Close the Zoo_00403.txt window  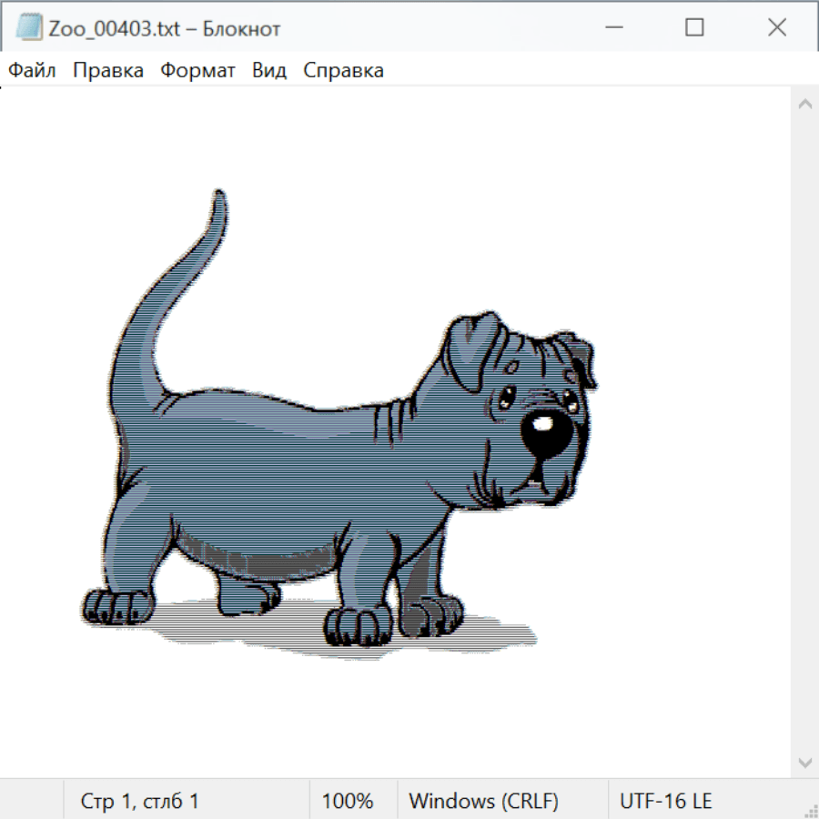777,28
